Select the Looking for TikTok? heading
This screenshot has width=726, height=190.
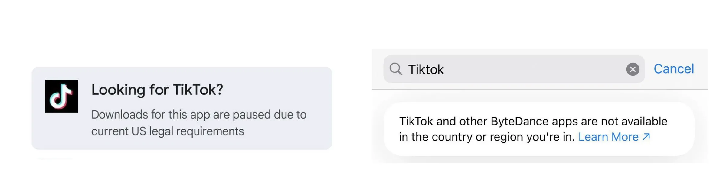tap(157, 90)
